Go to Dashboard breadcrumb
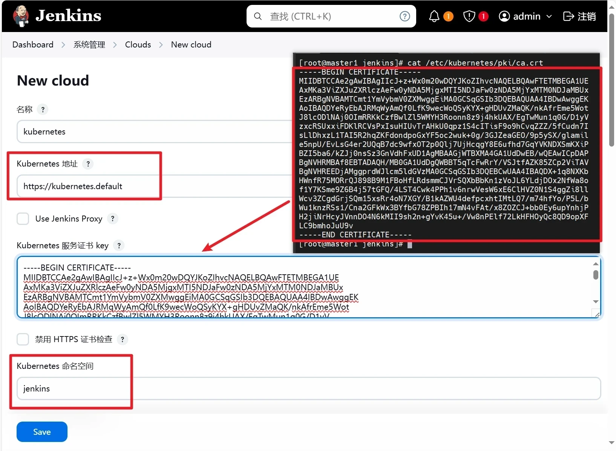Viewport: 616px width, 451px height. (33, 44)
